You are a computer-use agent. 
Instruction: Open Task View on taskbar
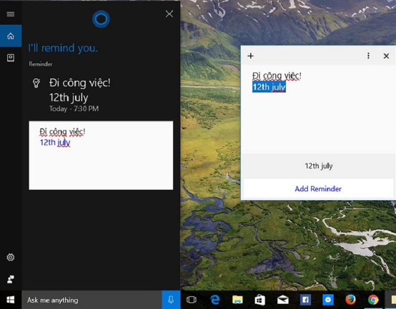point(191,300)
